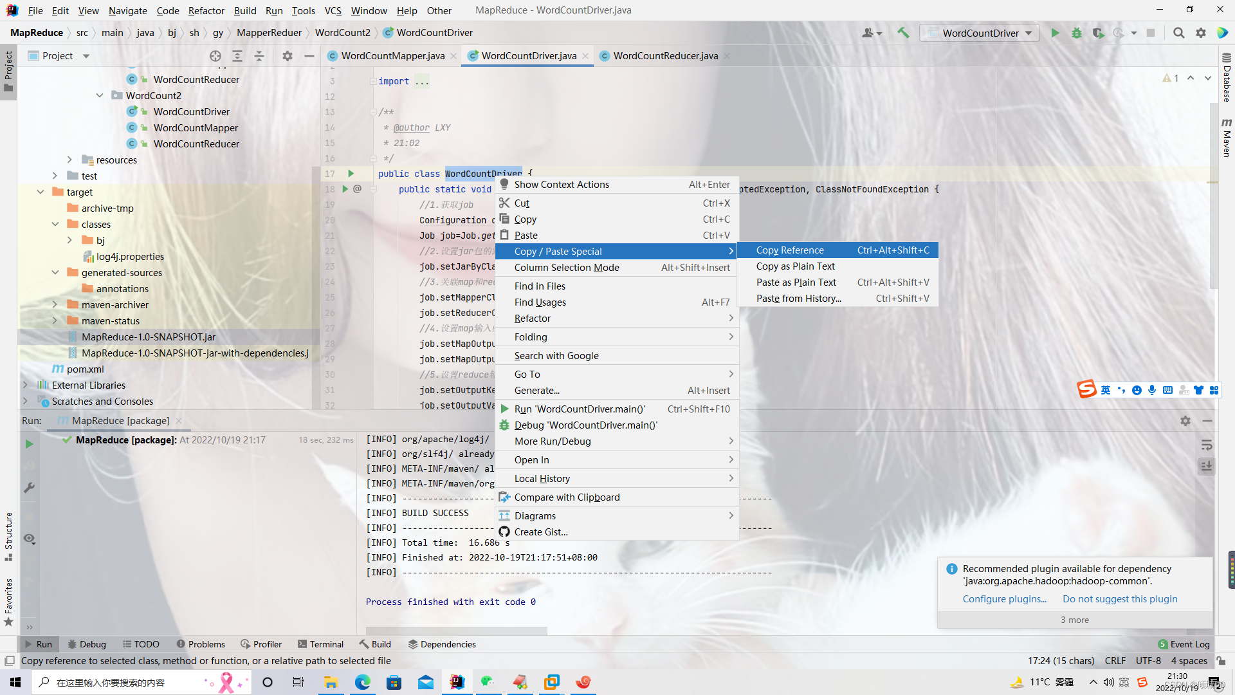Click Collapse All icon in Project panel
This screenshot has height=695, width=1235.
point(259,56)
